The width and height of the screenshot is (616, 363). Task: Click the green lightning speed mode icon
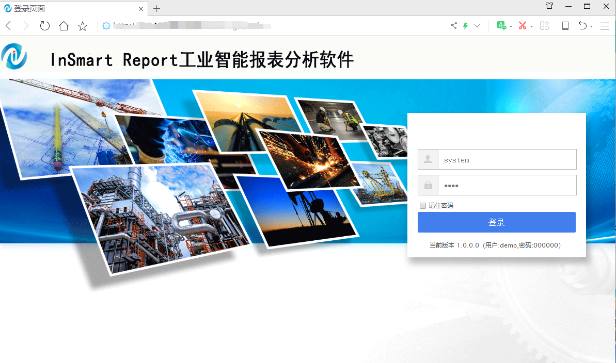coord(466,26)
